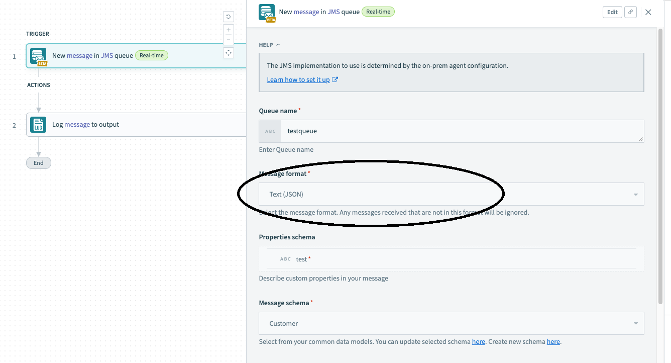Copy link with the chain icon button
671x363 pixels.
[x=630, y=12]
